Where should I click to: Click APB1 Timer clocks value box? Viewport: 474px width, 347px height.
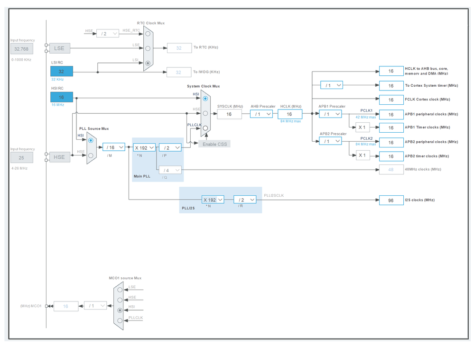pos(391,128)
